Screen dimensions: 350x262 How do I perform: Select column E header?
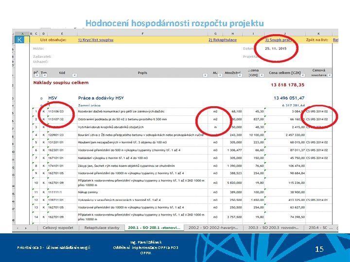point(62,33)
